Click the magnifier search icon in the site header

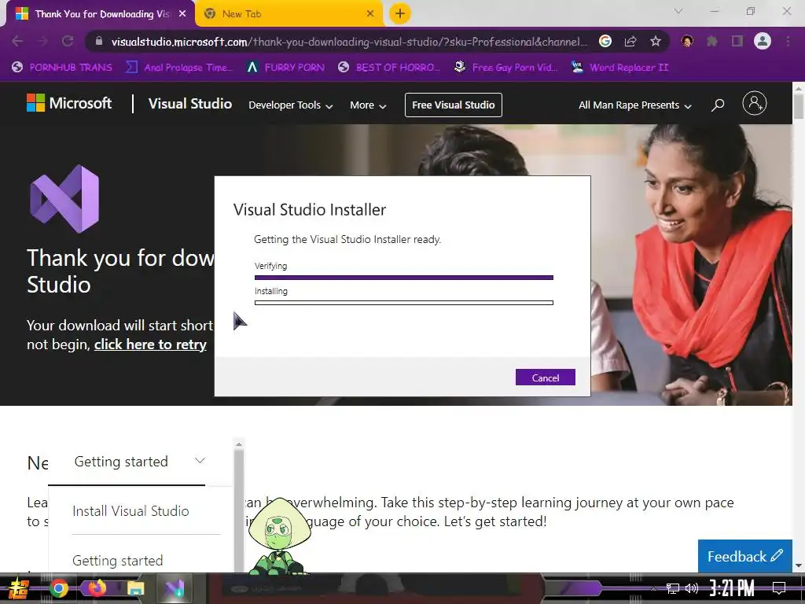point(718,105)
